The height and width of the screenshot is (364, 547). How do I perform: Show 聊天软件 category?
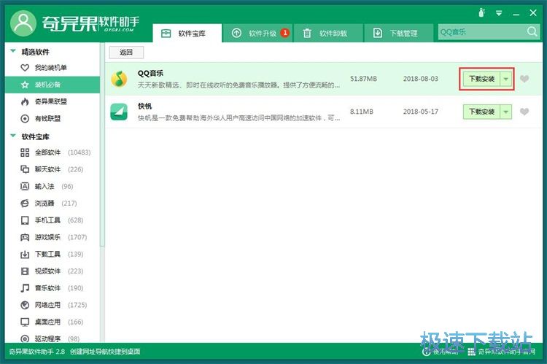click(53, 169)
